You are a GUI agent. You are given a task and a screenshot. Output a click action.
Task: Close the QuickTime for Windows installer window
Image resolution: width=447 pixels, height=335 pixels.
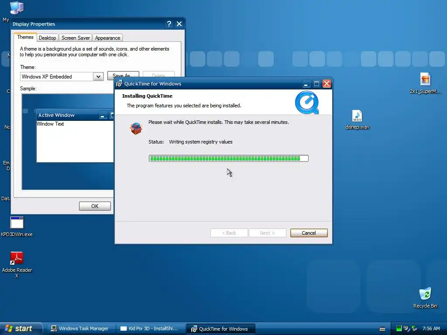pos(327,84)
